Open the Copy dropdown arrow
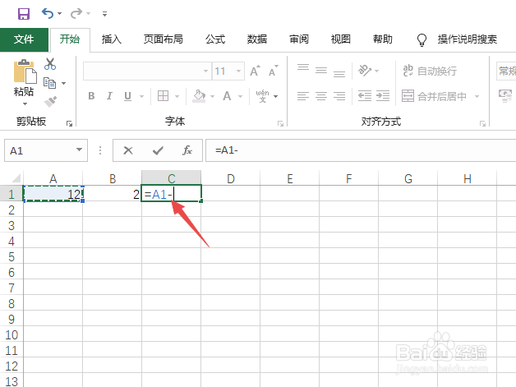Screen dimensions: 516x387 (x=64, y=83)
